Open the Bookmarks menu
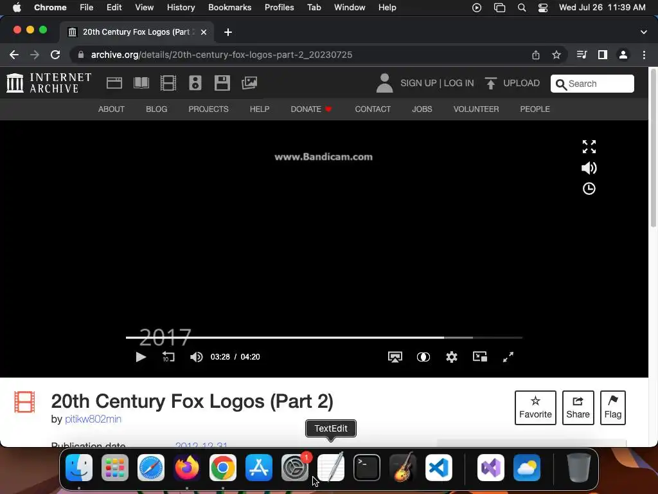 [x=229, y=7]
